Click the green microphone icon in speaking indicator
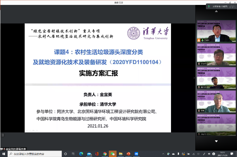The height and width of the screenshot is (157, 237). [x=209, y=7]
